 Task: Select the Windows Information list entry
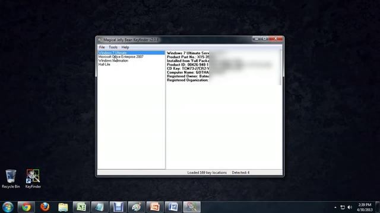pos(113,60)
